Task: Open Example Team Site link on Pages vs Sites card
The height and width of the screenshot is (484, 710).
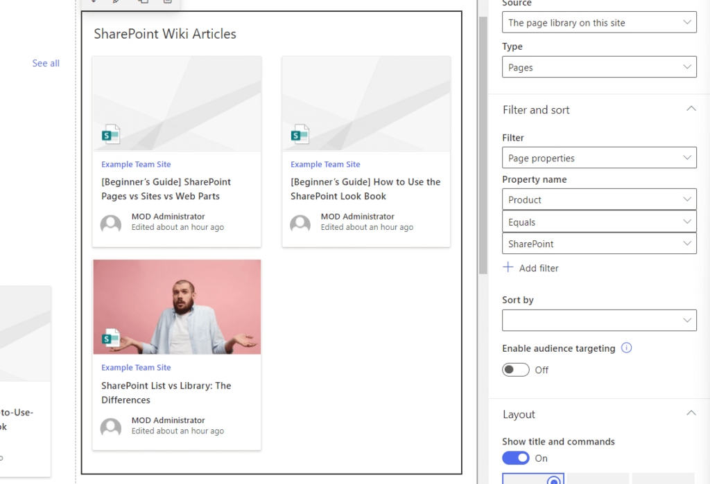Action: click(x=136, y=164)
